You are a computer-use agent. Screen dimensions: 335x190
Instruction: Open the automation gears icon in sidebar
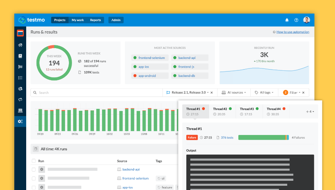pos(20,122)
